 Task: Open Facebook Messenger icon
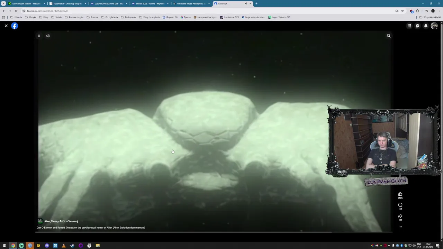(417, 26)
